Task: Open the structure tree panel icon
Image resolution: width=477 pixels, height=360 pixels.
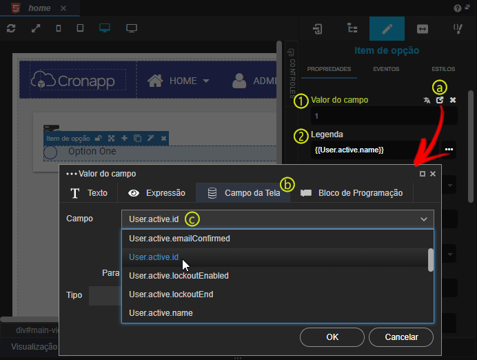Action: 352,28
